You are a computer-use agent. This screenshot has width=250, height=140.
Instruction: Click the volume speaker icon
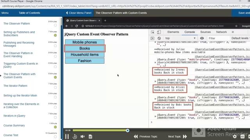pyautogui.click(x=82, y=136)
